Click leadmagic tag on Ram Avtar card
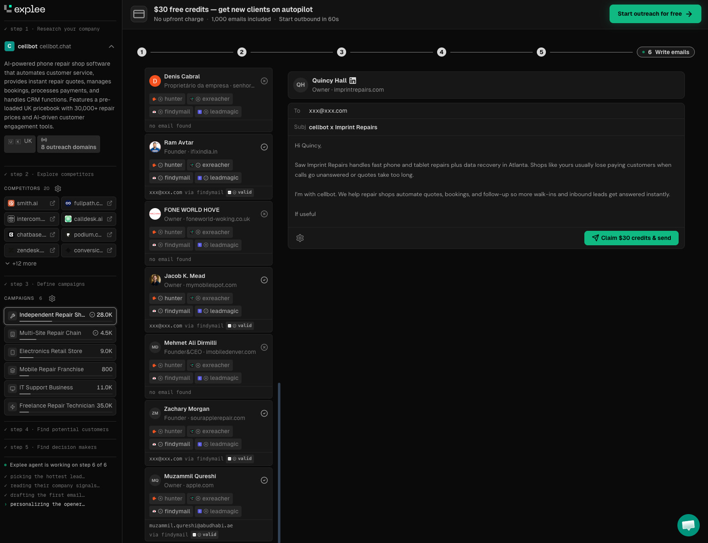This screenshot has width=708, height=543. coord(218,178)
